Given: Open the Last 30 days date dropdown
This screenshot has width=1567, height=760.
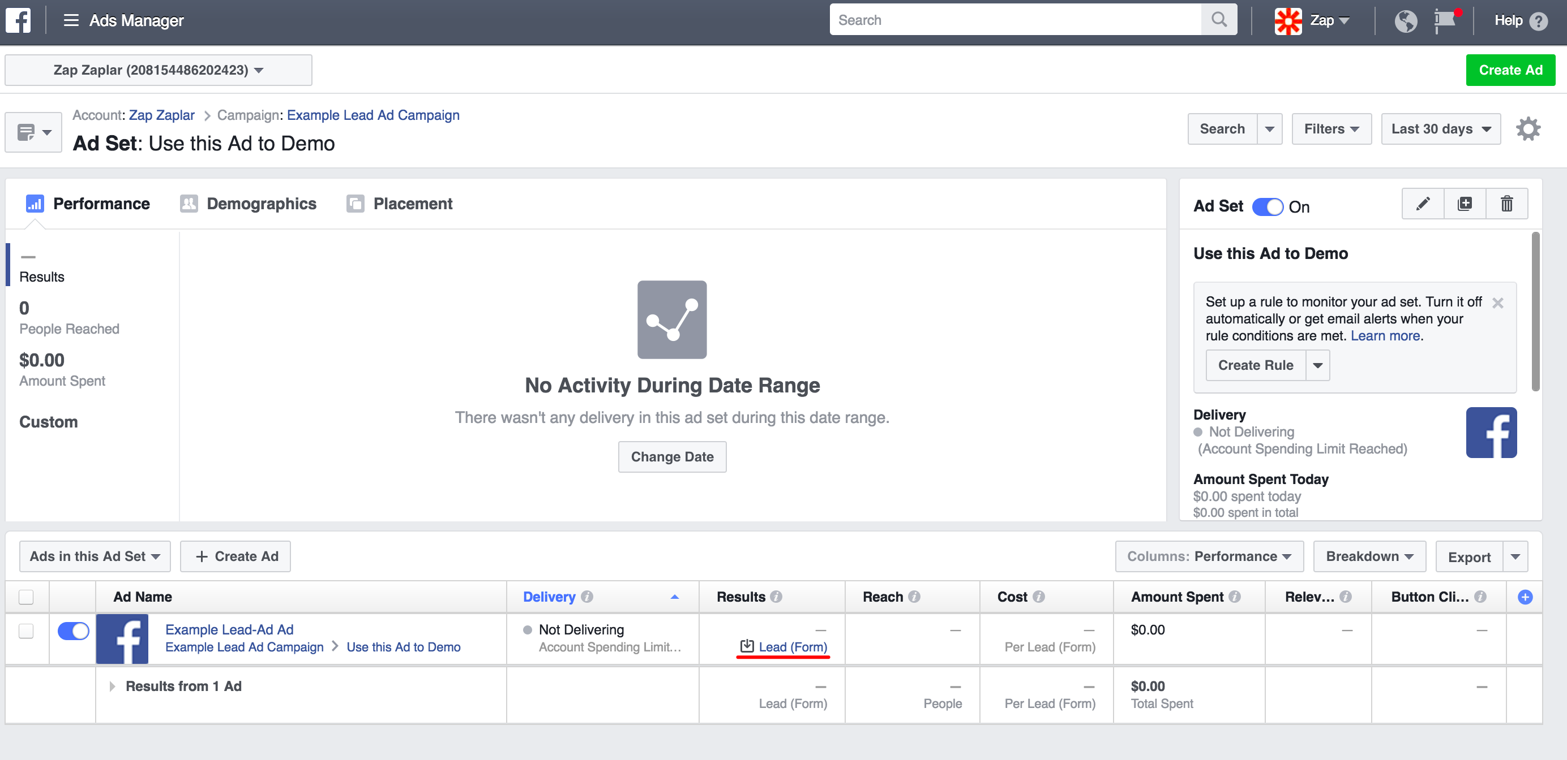Looking at the screenshot, I should point(1440,129).
